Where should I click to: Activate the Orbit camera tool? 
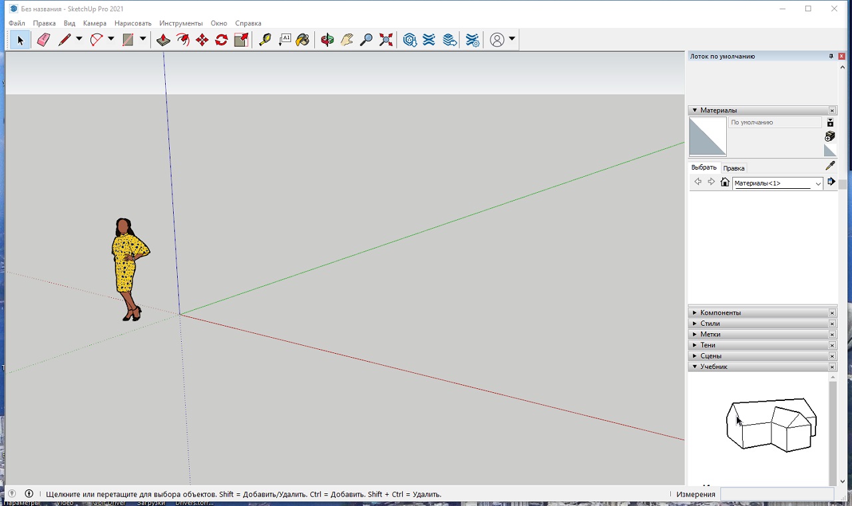pyautogui.click(x=327, y=40)
